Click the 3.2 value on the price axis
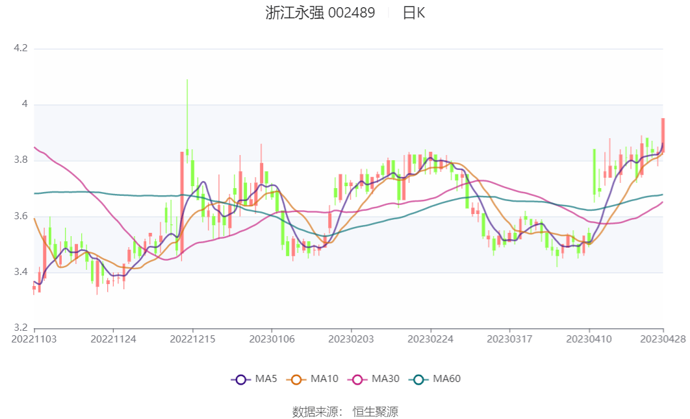The height and width of the screenshot is (419, 690). pyautogui.click(x=21, y=328)
